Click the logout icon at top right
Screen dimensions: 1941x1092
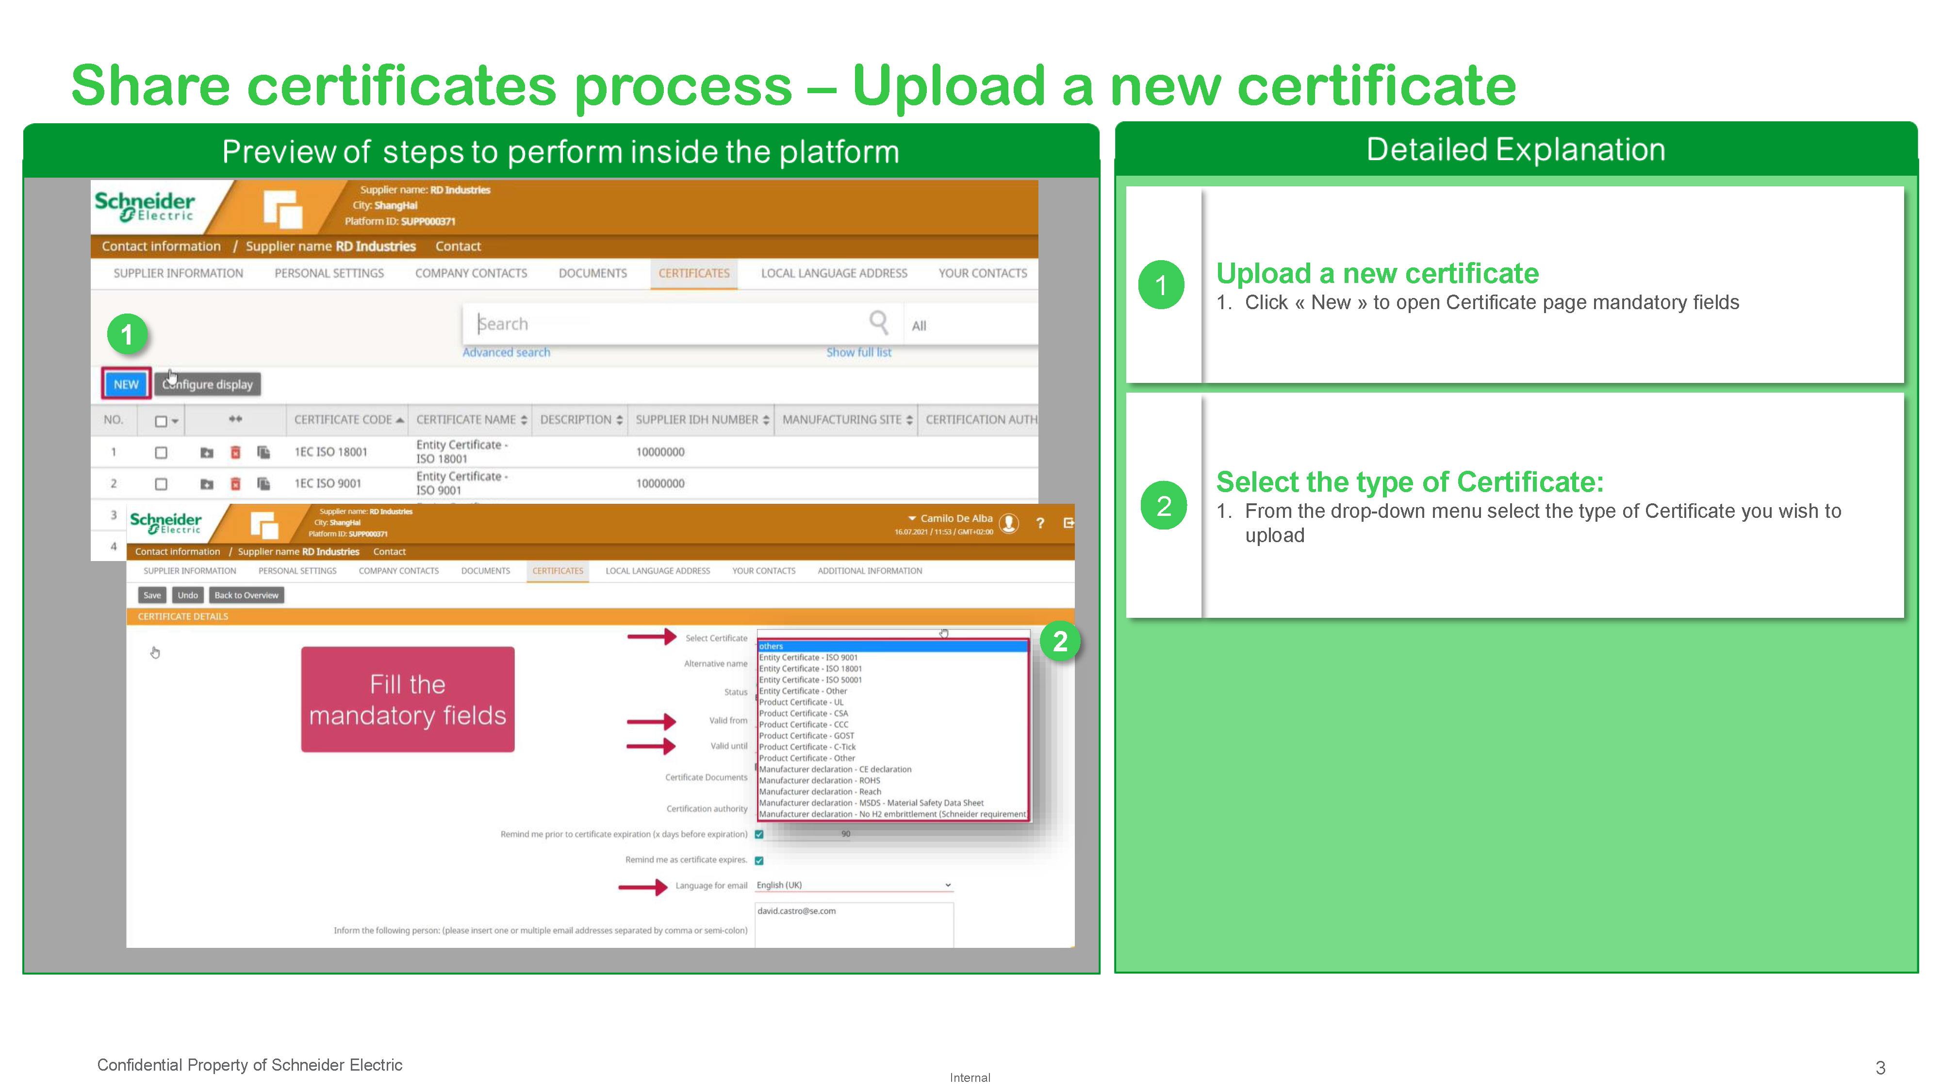[x=1069, y=523]
